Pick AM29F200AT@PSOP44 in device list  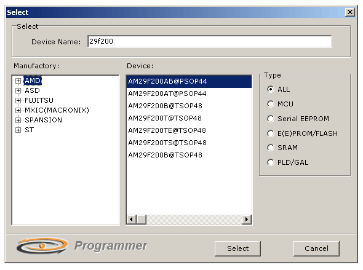[189, 93]
